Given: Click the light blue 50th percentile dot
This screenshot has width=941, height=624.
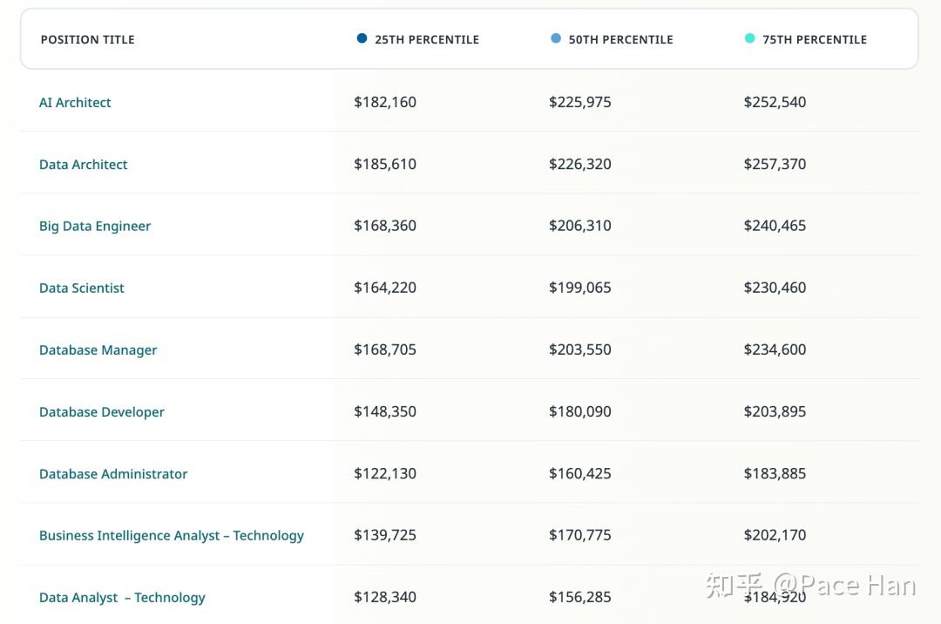Looking at the screenshot, I should point(556,38).
